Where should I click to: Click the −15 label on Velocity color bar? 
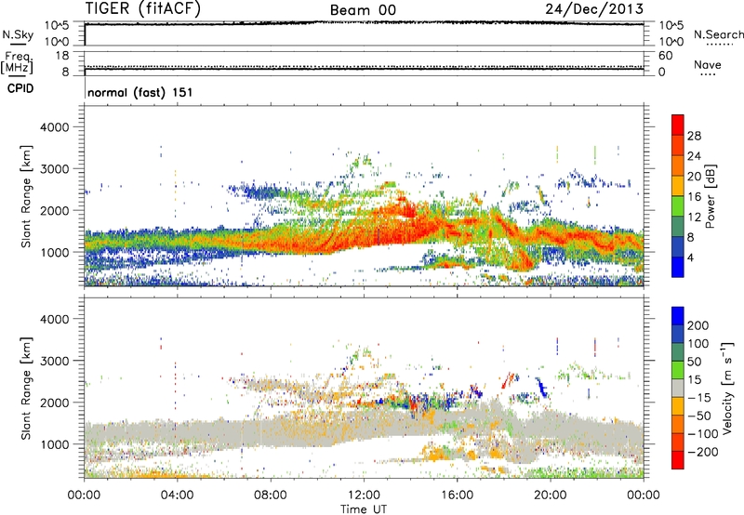coord(699,398)
